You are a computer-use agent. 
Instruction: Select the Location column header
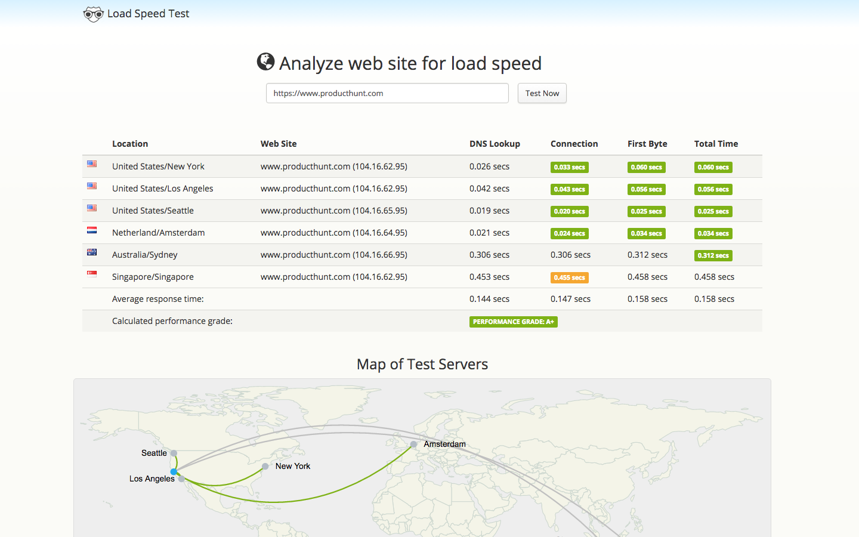[130, 144]
